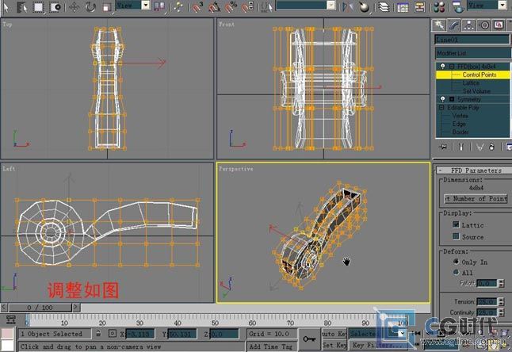
Task: Switch to the Modify panel tab
Action: click(x=453, y=25)
